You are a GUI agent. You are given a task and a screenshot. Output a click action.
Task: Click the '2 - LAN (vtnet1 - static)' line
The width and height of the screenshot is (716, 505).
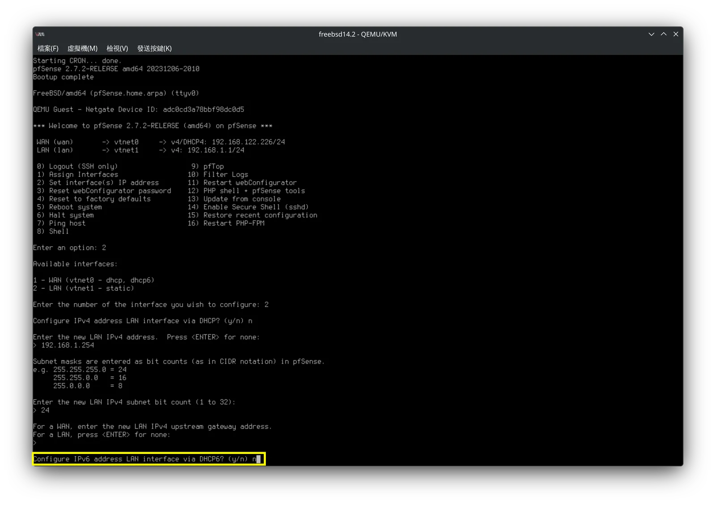tap(84, 288)
